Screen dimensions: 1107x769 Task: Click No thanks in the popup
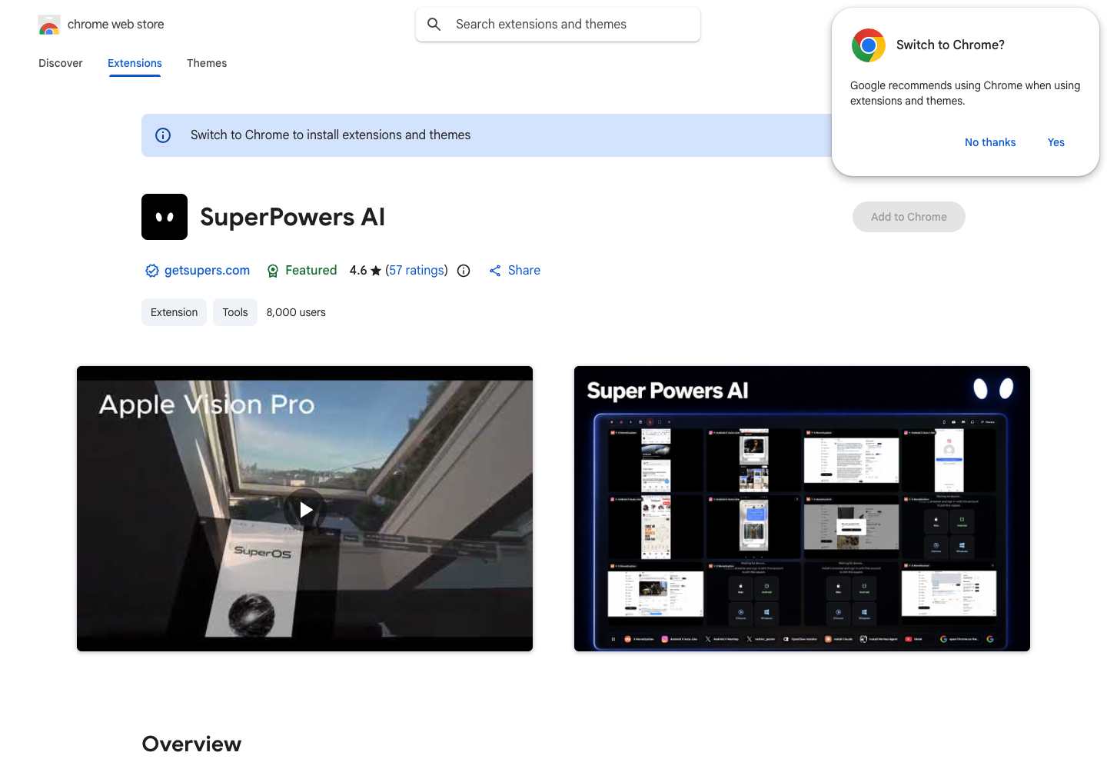click(x=990, y=142)
